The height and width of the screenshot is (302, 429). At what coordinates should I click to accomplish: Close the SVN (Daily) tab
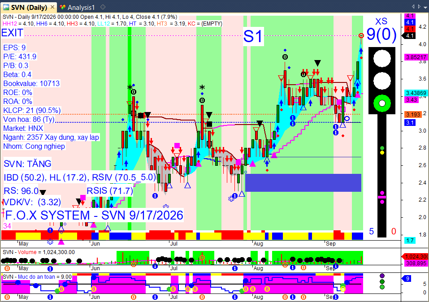coord(52,7)
